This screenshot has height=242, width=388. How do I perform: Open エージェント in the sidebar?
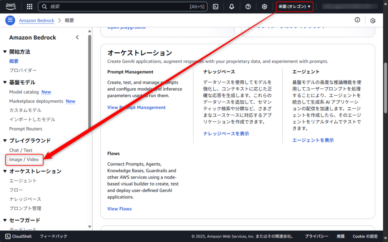pyautogui.click(x=23, y=181)
